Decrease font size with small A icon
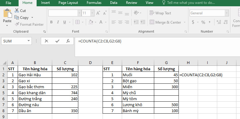 105,13
